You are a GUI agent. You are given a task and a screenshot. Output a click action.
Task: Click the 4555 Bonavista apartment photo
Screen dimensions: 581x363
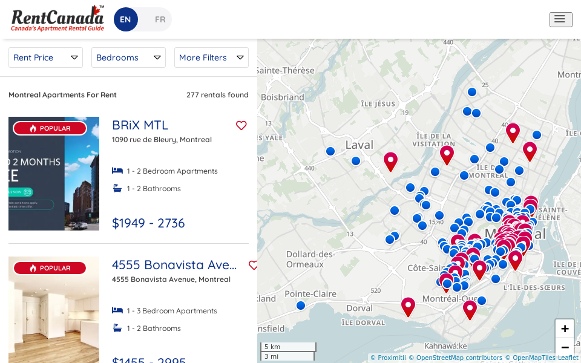54,310
